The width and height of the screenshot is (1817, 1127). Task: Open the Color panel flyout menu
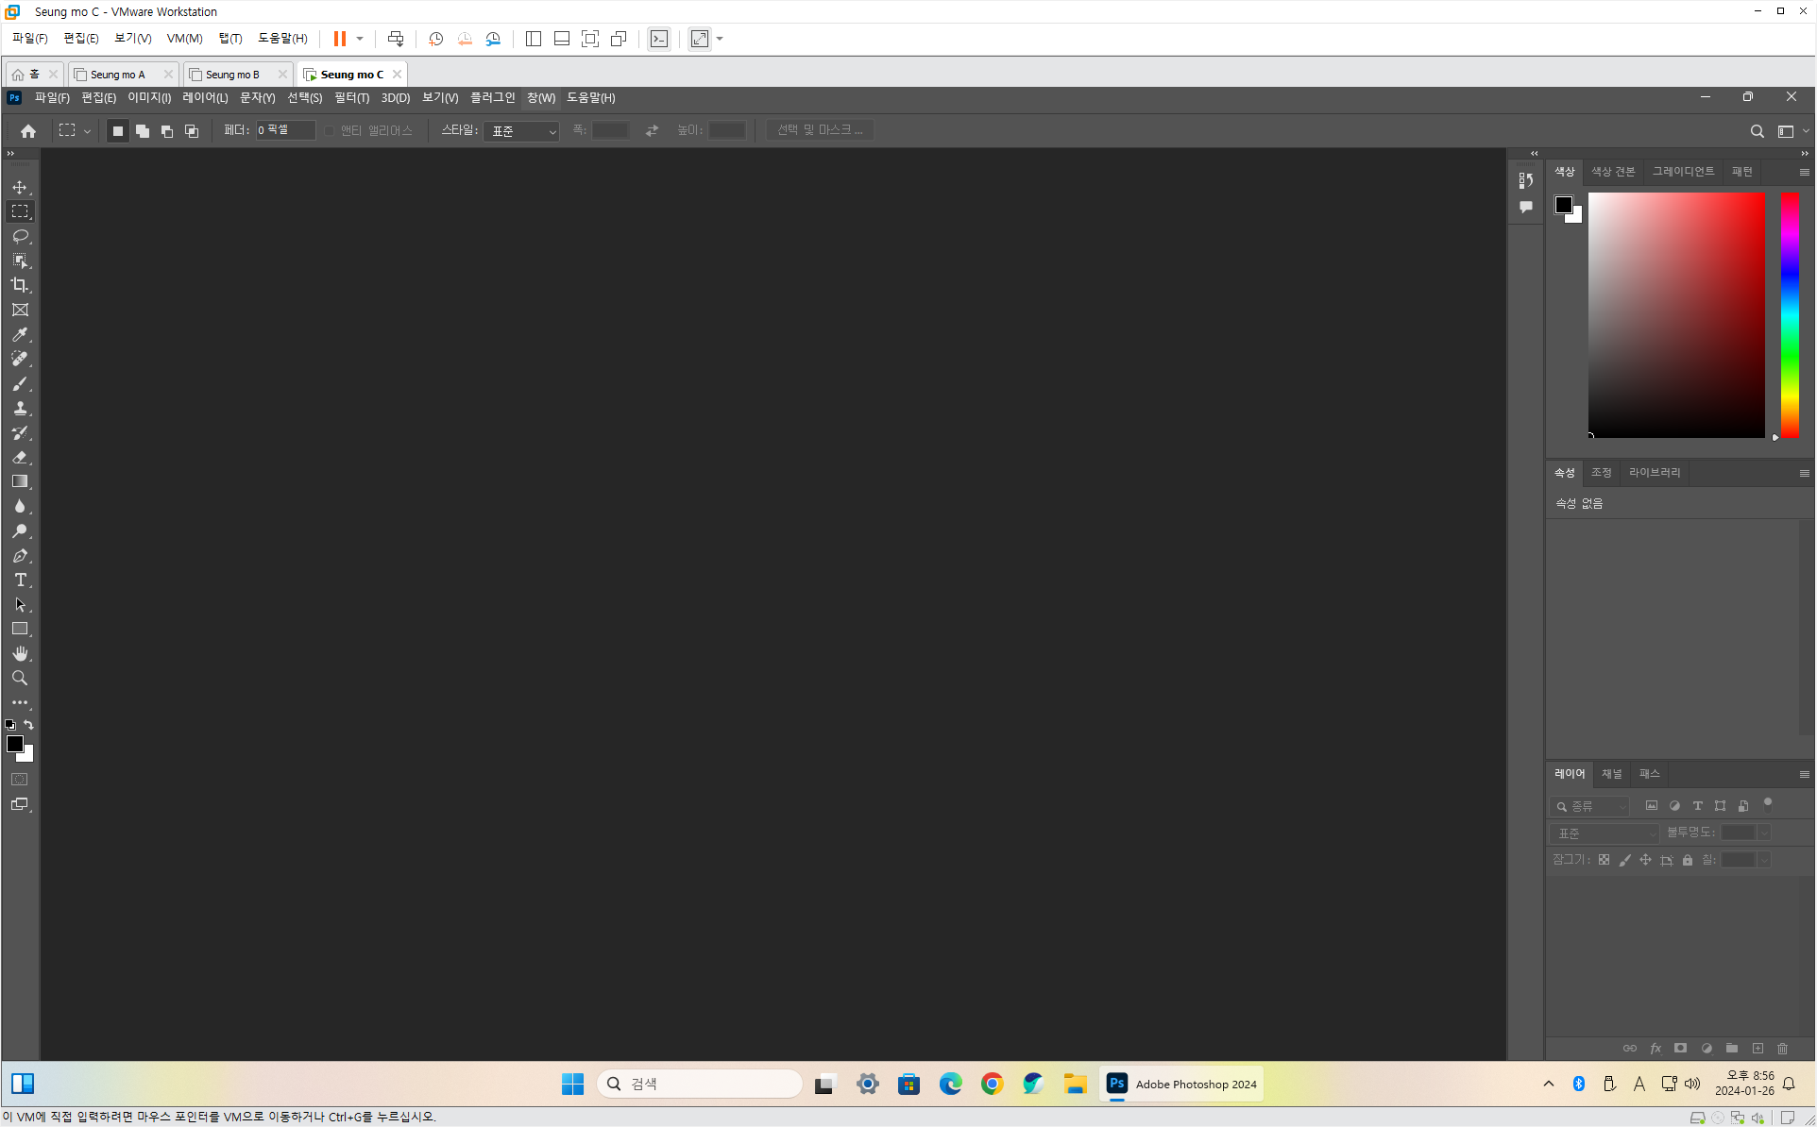pyautogui.click(x=1804, y=172)
